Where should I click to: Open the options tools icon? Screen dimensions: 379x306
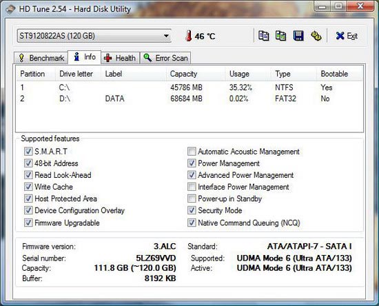click(x=316, y=36)
